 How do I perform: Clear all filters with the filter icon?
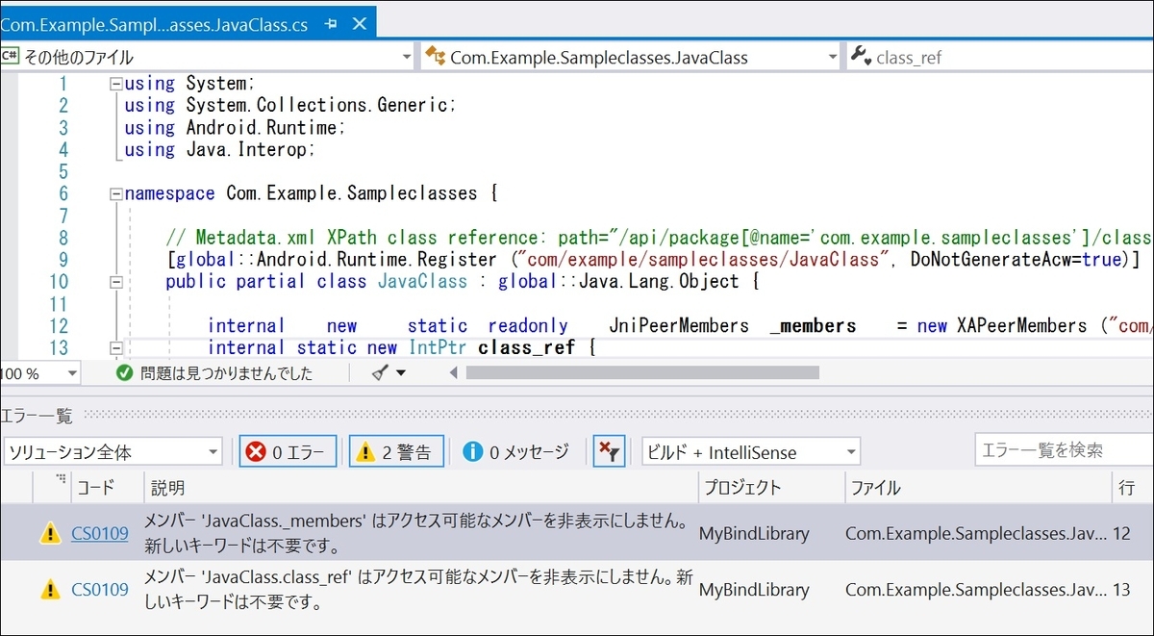coord(609,450)
